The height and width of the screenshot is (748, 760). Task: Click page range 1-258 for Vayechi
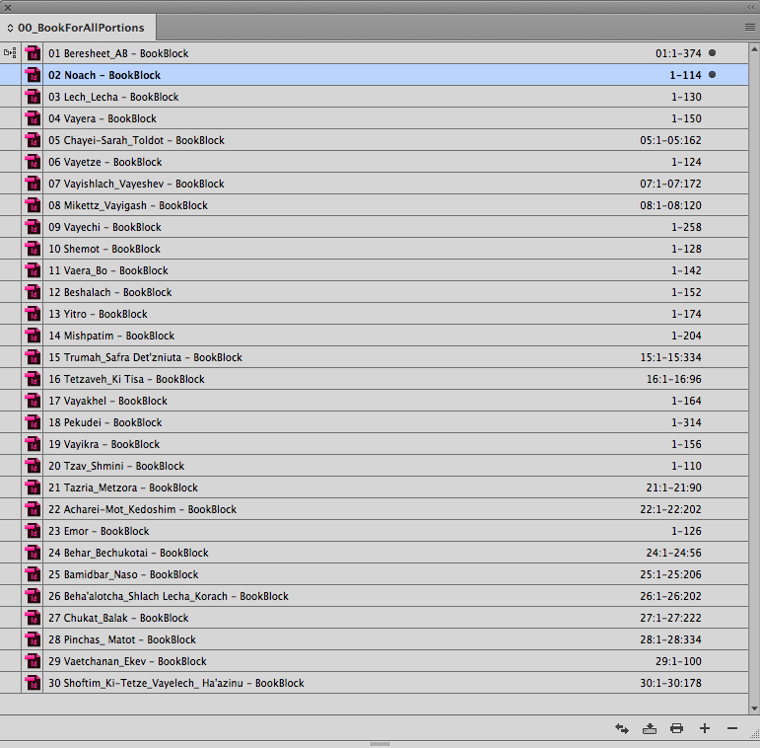[686, 227]
